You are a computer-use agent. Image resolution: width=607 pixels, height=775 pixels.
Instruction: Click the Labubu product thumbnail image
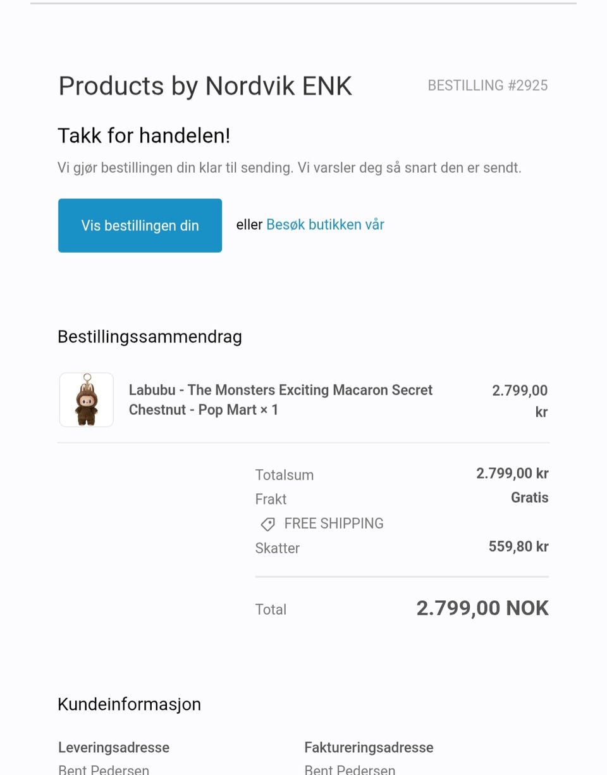click(x=87, y=400)
